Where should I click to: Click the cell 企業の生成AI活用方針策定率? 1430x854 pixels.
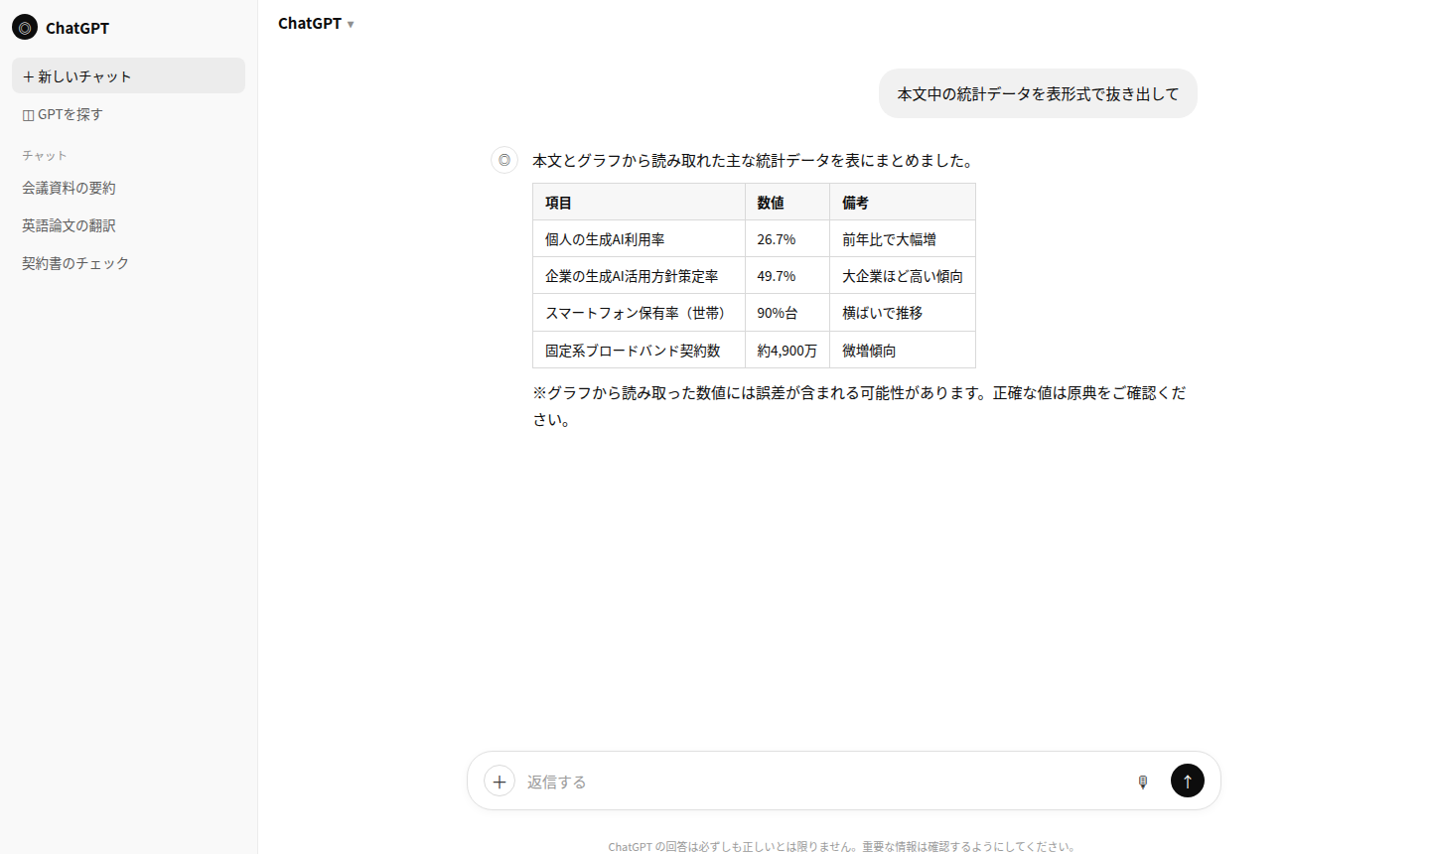pyautogui.click(x=639, y=276)
